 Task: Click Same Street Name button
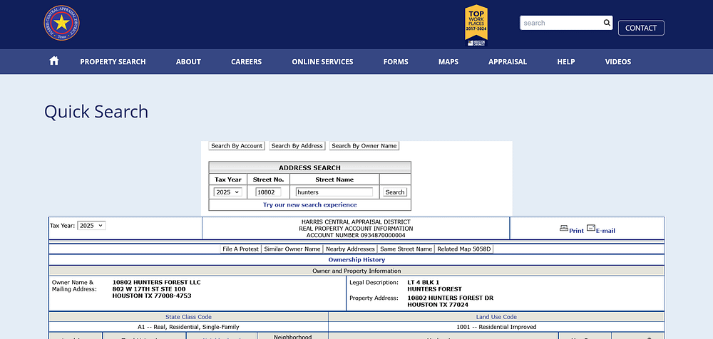(406, 249)
